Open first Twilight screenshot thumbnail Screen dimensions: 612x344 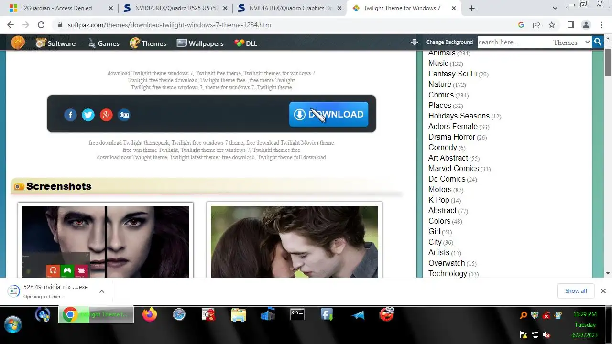(106, 242)
